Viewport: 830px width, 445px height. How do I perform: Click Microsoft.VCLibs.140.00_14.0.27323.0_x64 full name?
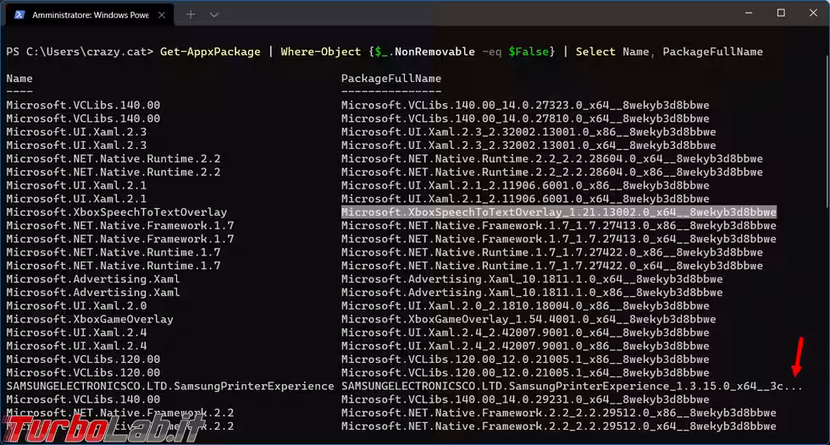(525, 105)
